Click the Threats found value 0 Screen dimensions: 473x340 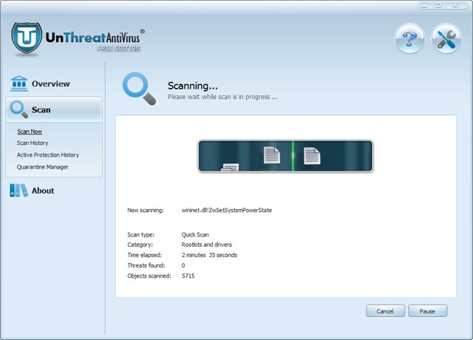coord(183,265)
